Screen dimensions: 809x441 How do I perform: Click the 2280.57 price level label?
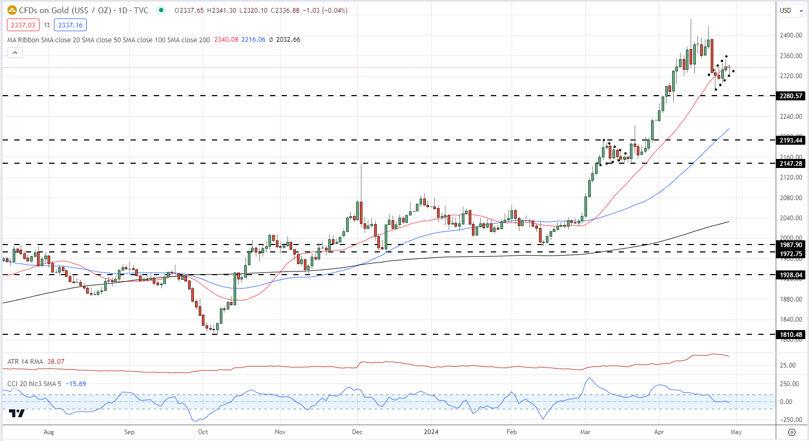click(791, 96)
